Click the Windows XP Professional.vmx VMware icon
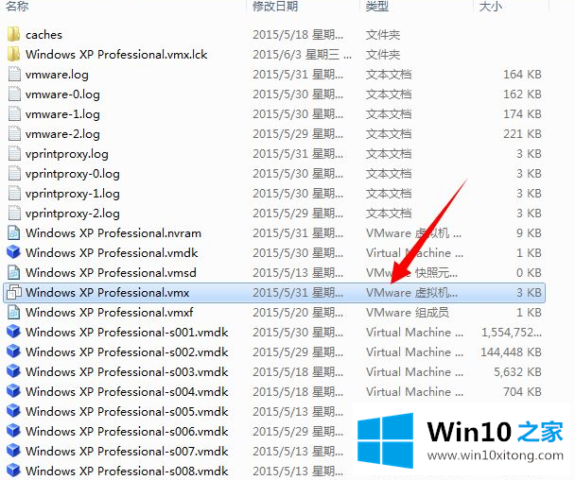 pos(14,292)
